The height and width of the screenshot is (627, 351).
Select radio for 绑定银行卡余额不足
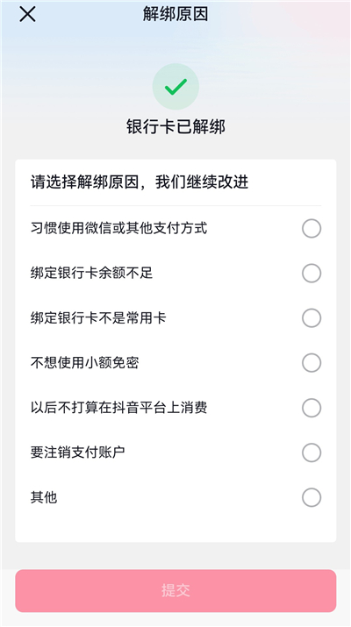(x=312, y=274)
